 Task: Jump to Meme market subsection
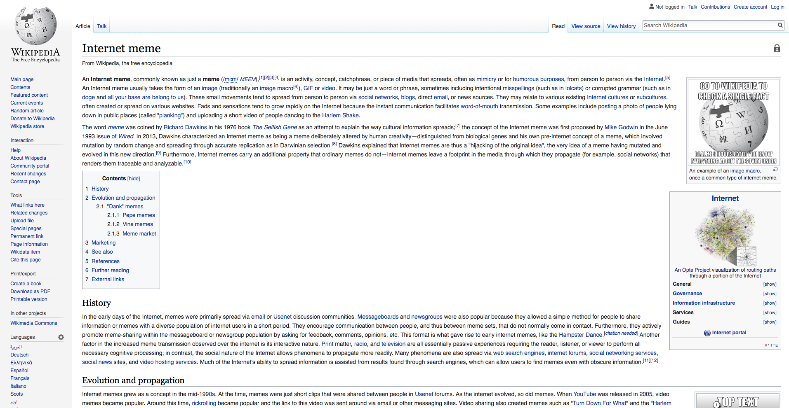[x=139, y=233]
